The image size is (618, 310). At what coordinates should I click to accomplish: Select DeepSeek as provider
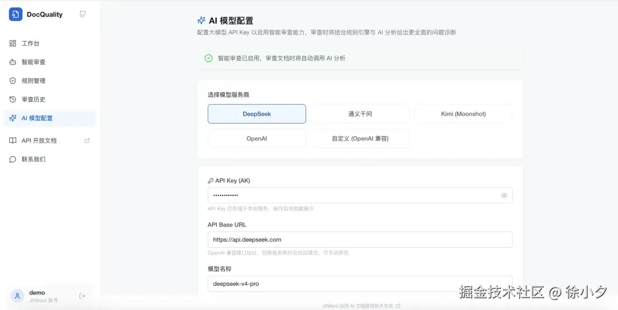(x=256, y=114)
